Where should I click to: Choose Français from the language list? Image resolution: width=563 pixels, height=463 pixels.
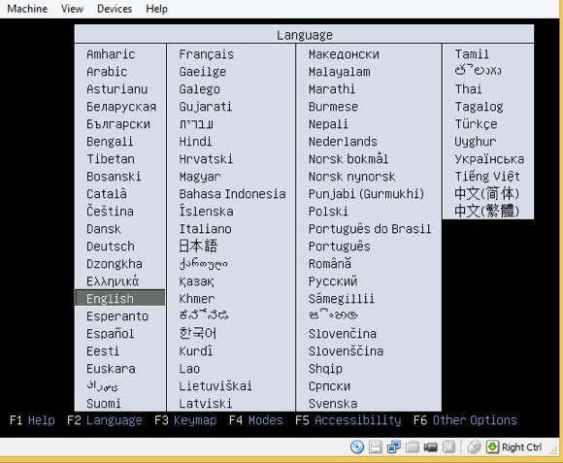coord(206,54)
